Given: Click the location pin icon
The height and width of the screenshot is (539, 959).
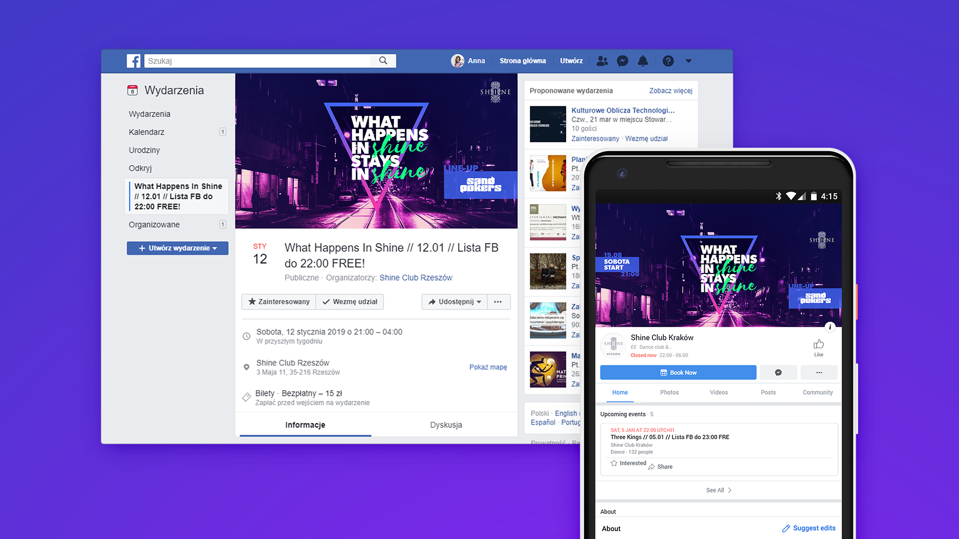Looking at the screenshot, I should click(246, 367).
